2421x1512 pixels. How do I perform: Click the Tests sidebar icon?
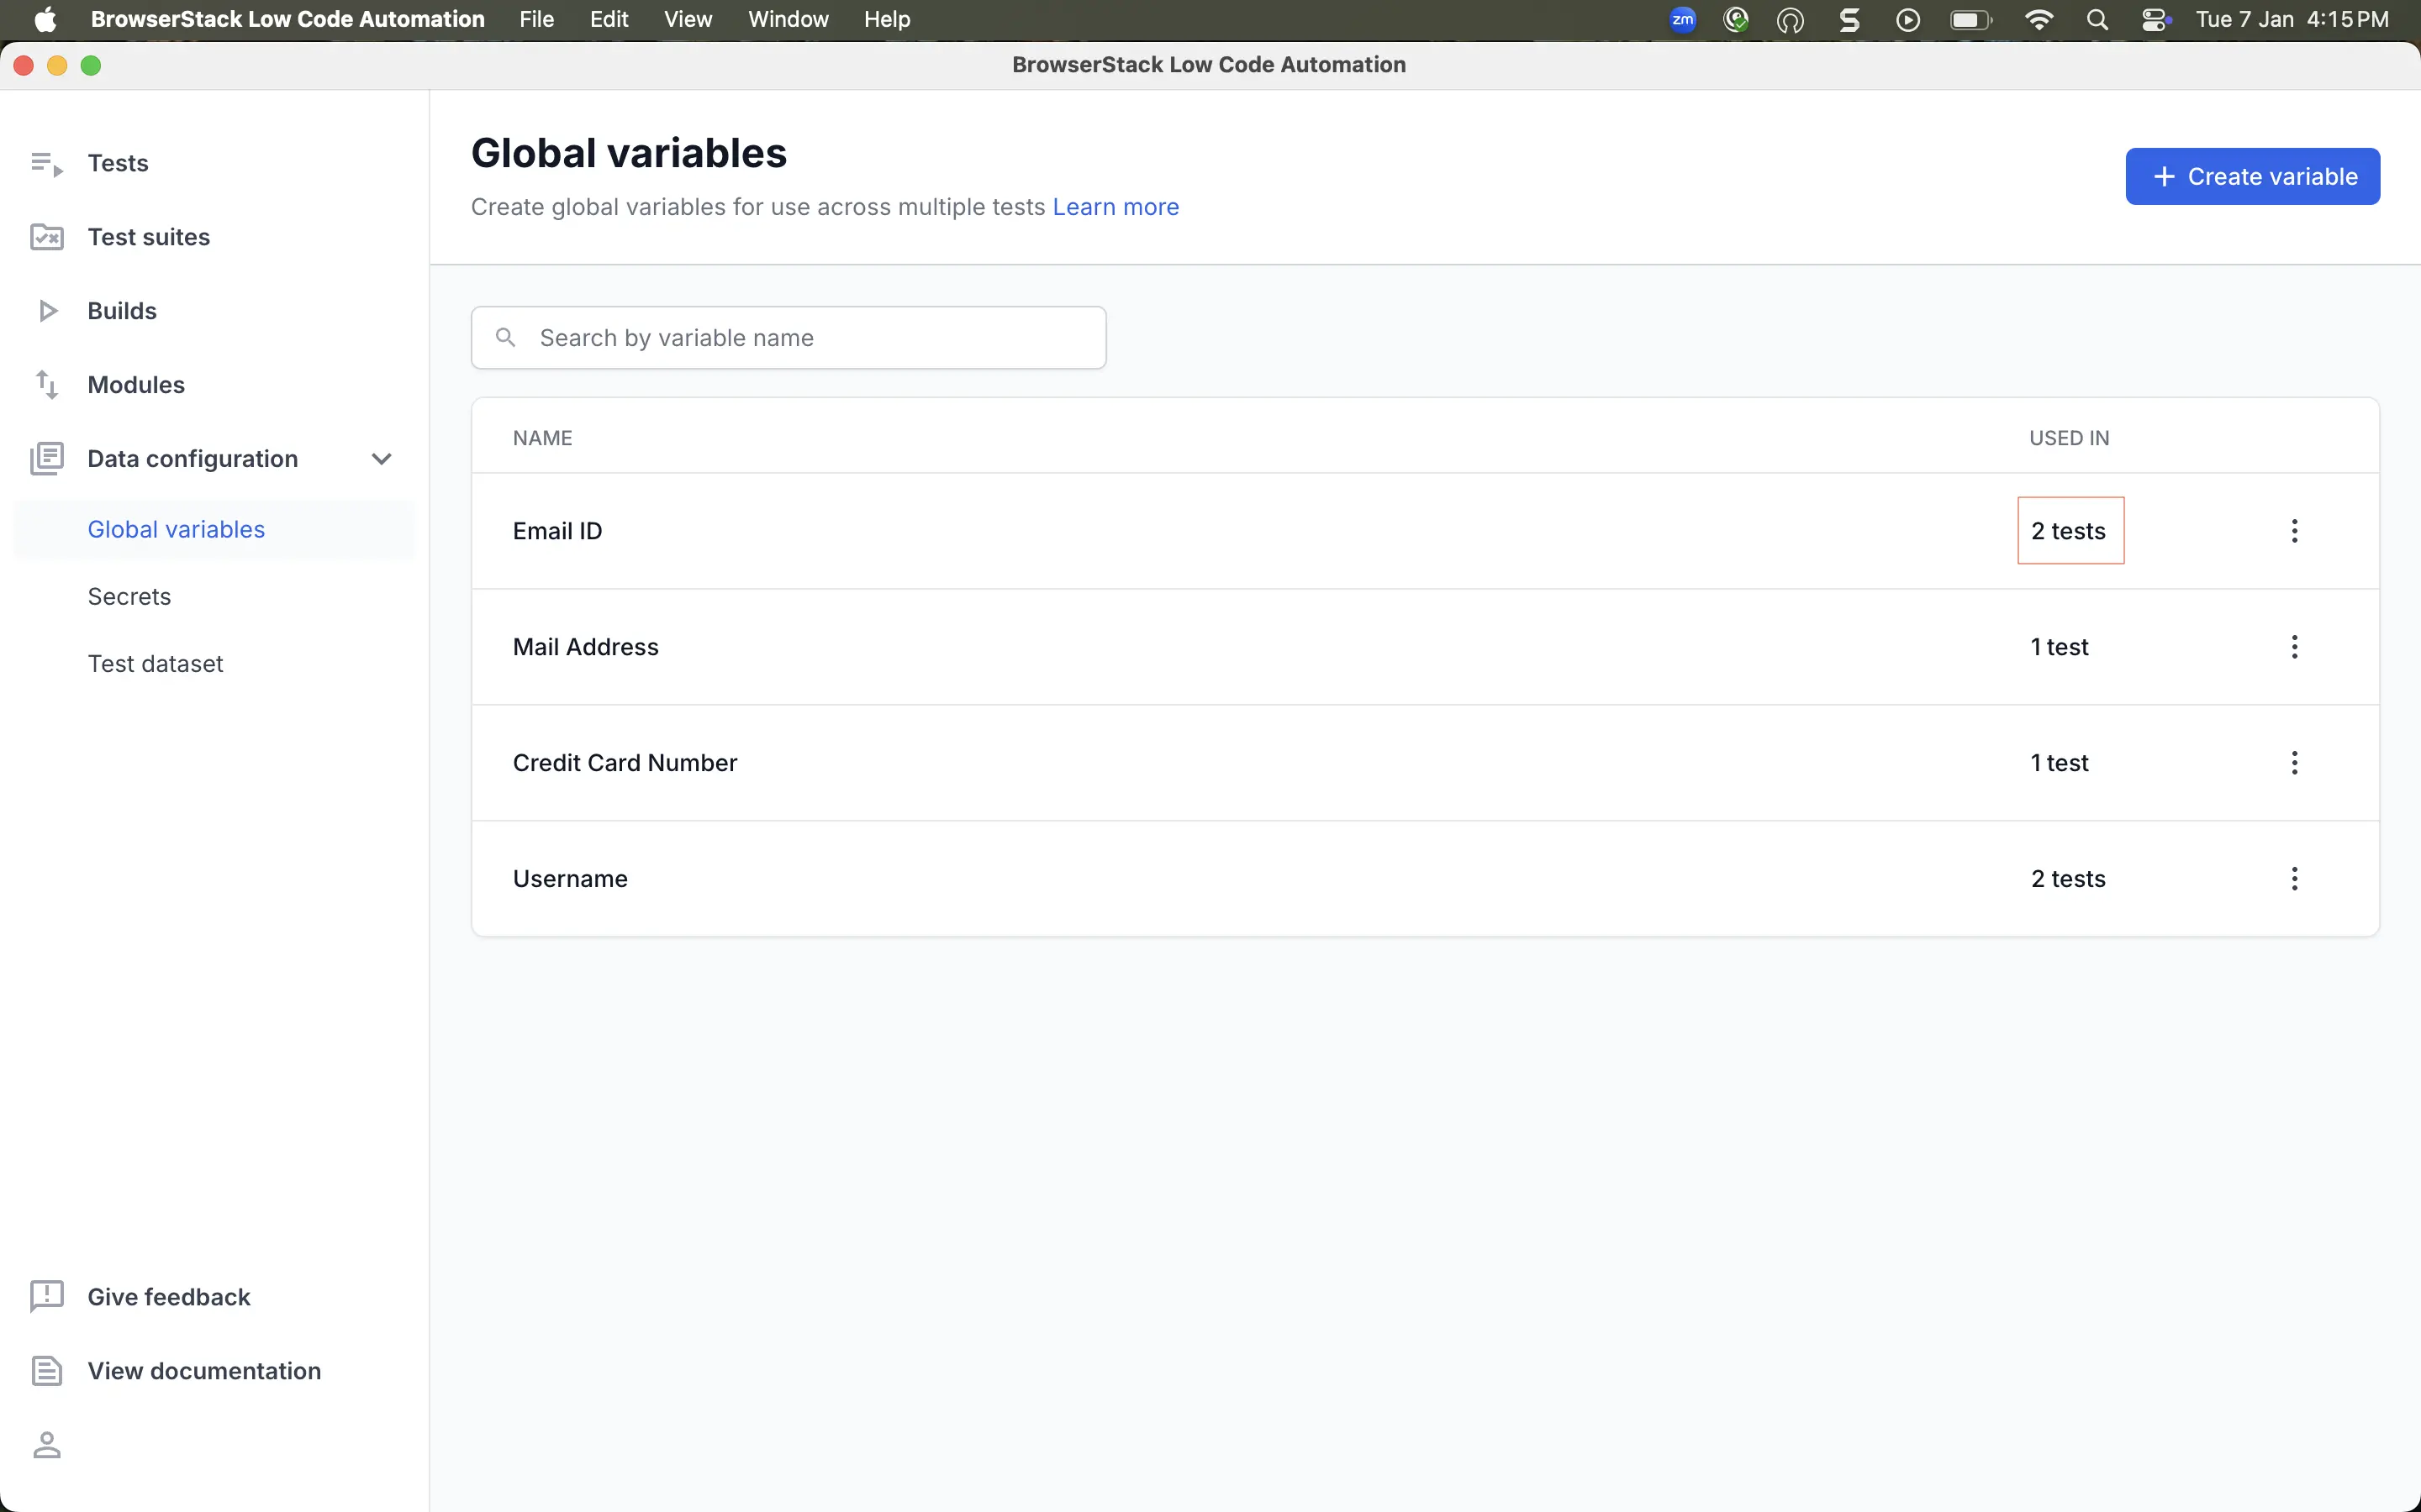click(x=46, y=163)
